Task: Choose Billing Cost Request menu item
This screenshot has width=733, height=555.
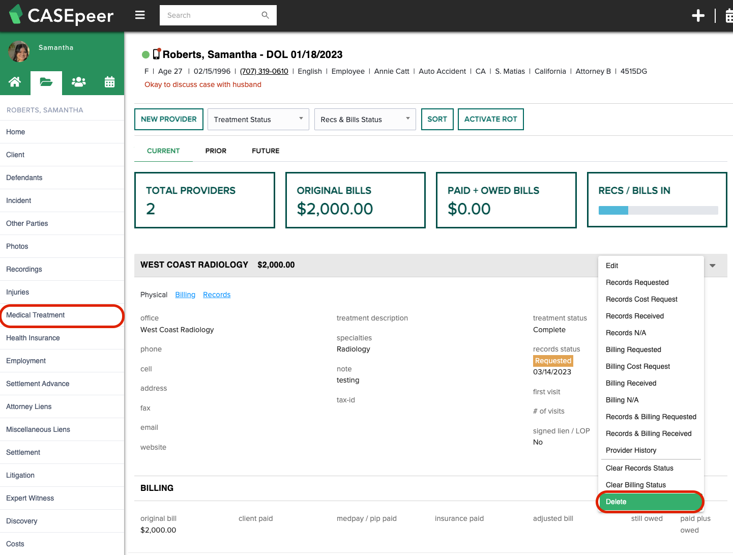Action: pos(651,366)
